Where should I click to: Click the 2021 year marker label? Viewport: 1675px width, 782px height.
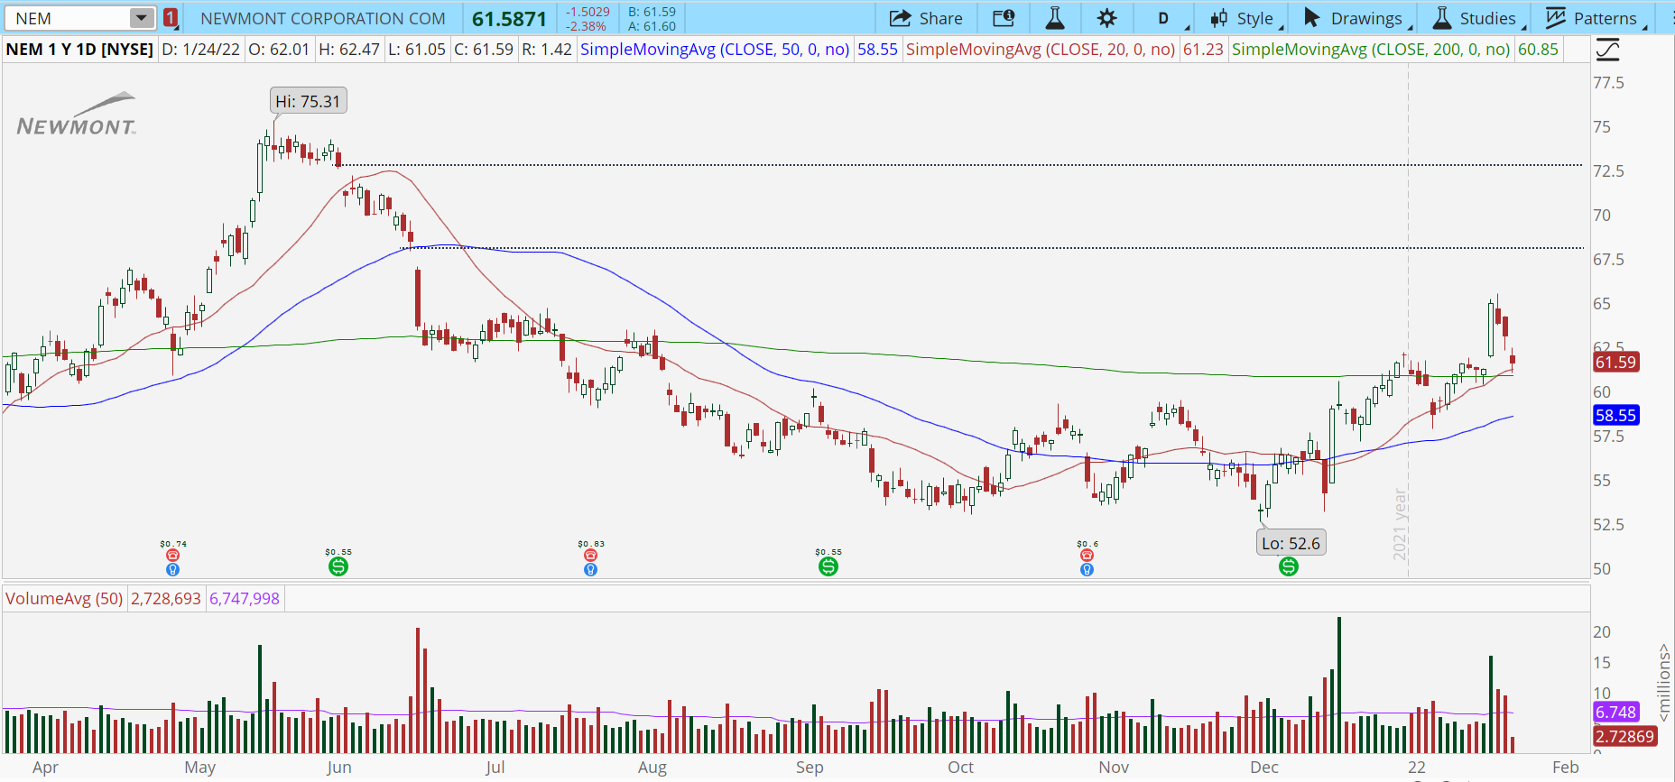point(1401,524)
